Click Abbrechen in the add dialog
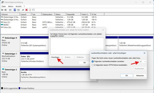Image resolution: width=154 pixels, height=93 pixels. (140, 76)
